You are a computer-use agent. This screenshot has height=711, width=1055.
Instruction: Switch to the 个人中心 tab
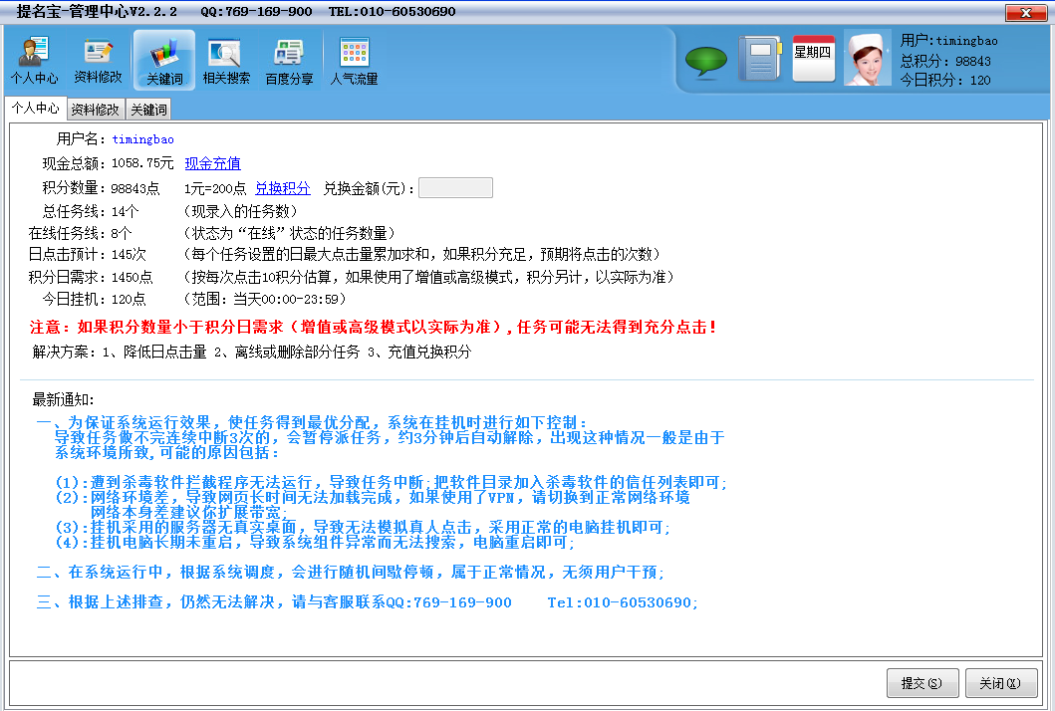pyautogui.click(x=35, y=109)
